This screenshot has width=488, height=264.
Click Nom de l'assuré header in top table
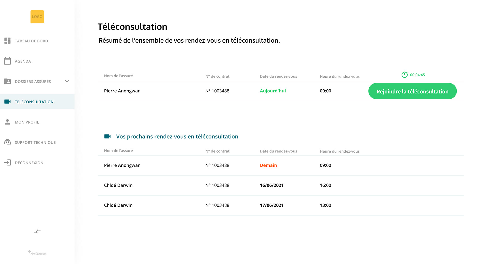pyautogui.click(x=118, y=76)
